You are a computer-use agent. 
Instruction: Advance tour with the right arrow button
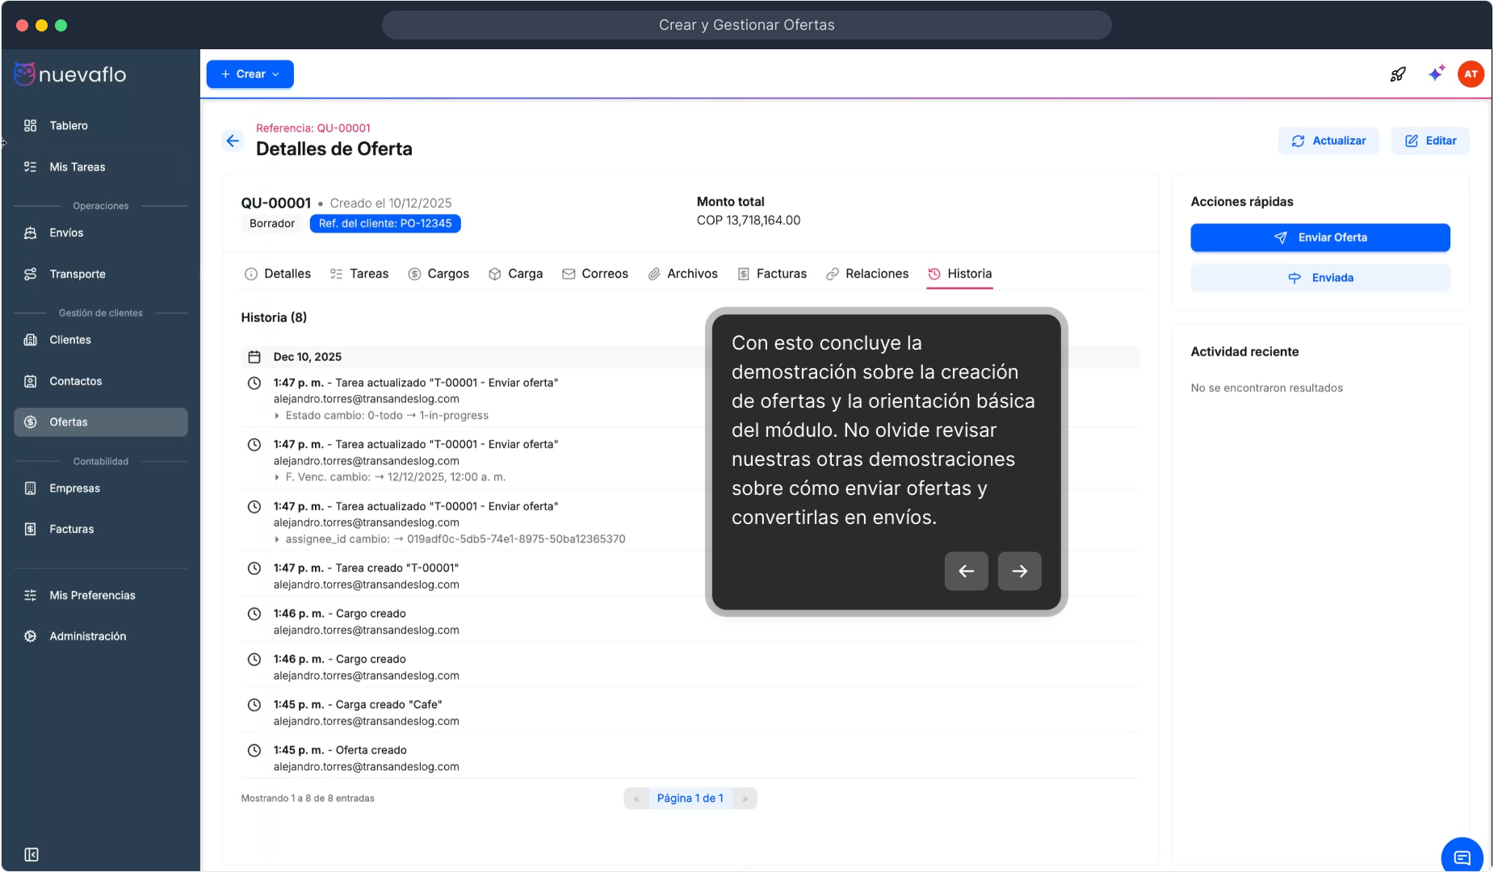(x=1019, y=572)
